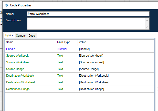Click the Source Worksheet input name
The height and width of the screenshot is (111, 158).
tap(18, 62)
